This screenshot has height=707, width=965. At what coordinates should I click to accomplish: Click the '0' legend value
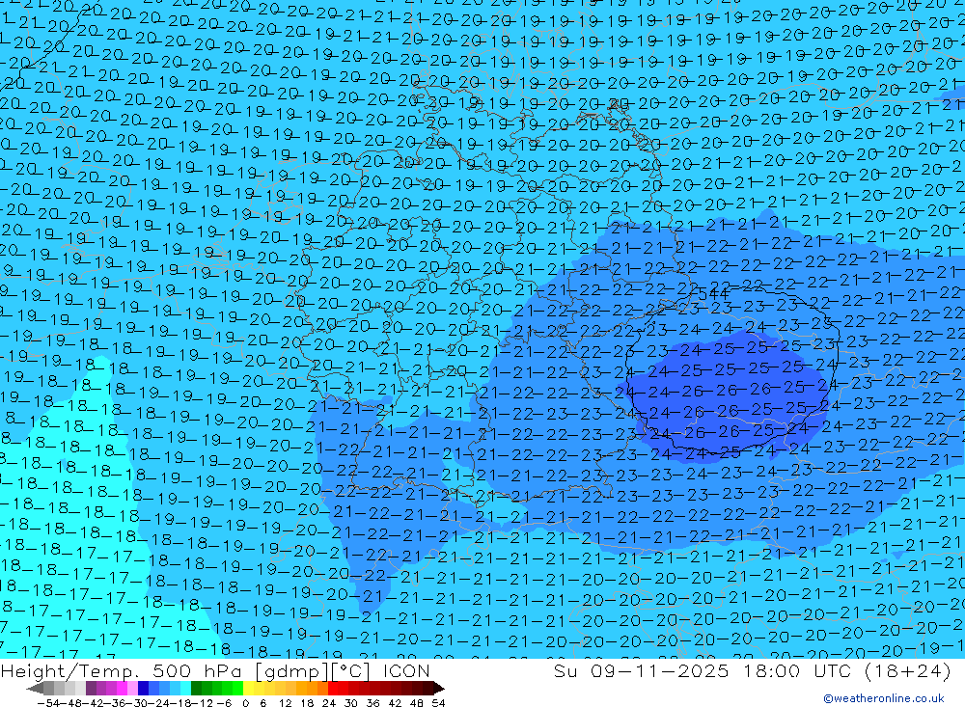[x=245, y=703]
